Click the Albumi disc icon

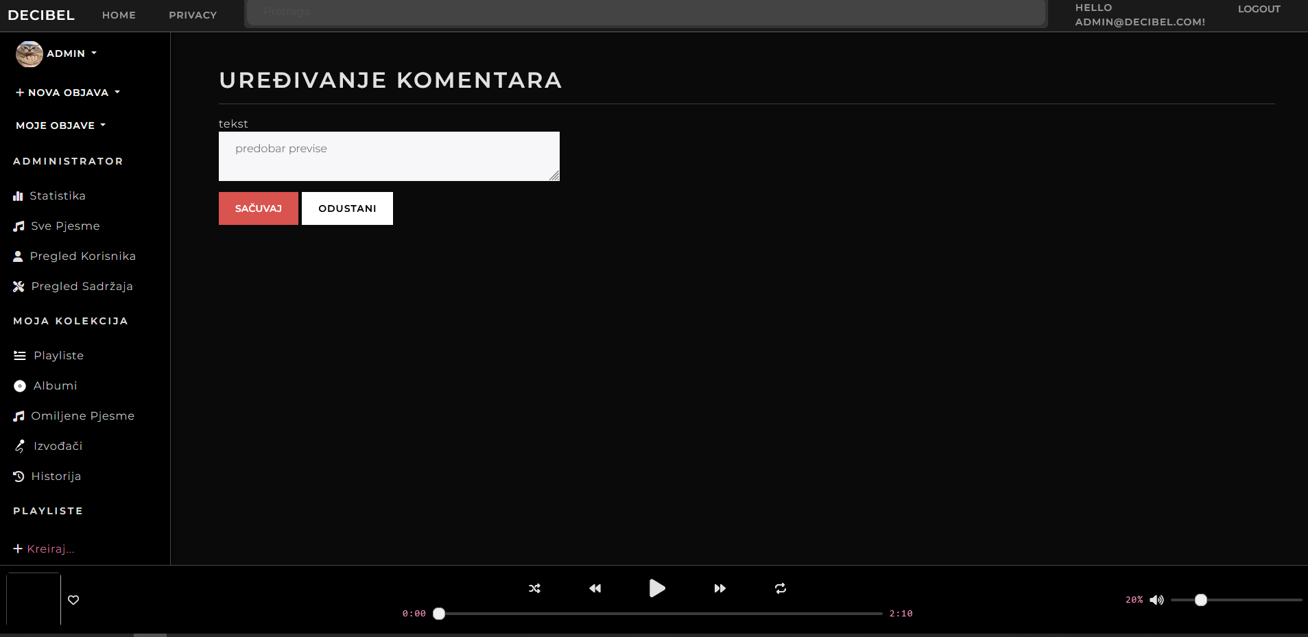[x=20, y=386]
